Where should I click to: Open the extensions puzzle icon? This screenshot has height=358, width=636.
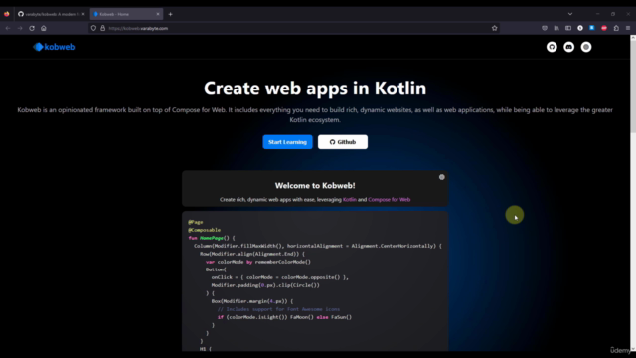[x=616, y=28]
